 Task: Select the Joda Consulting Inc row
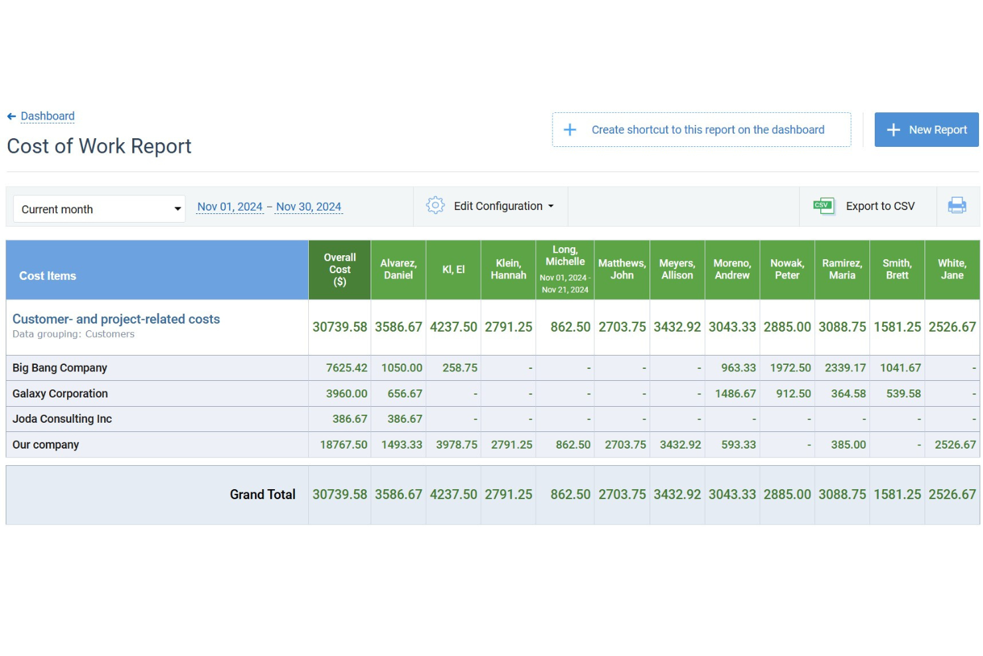[62, 419]
